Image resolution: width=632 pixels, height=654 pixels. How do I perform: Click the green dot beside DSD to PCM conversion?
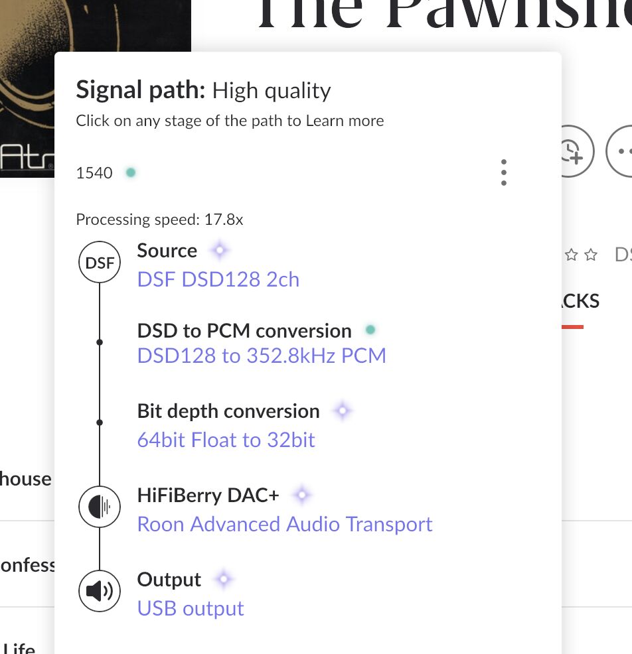click(370, 330)
